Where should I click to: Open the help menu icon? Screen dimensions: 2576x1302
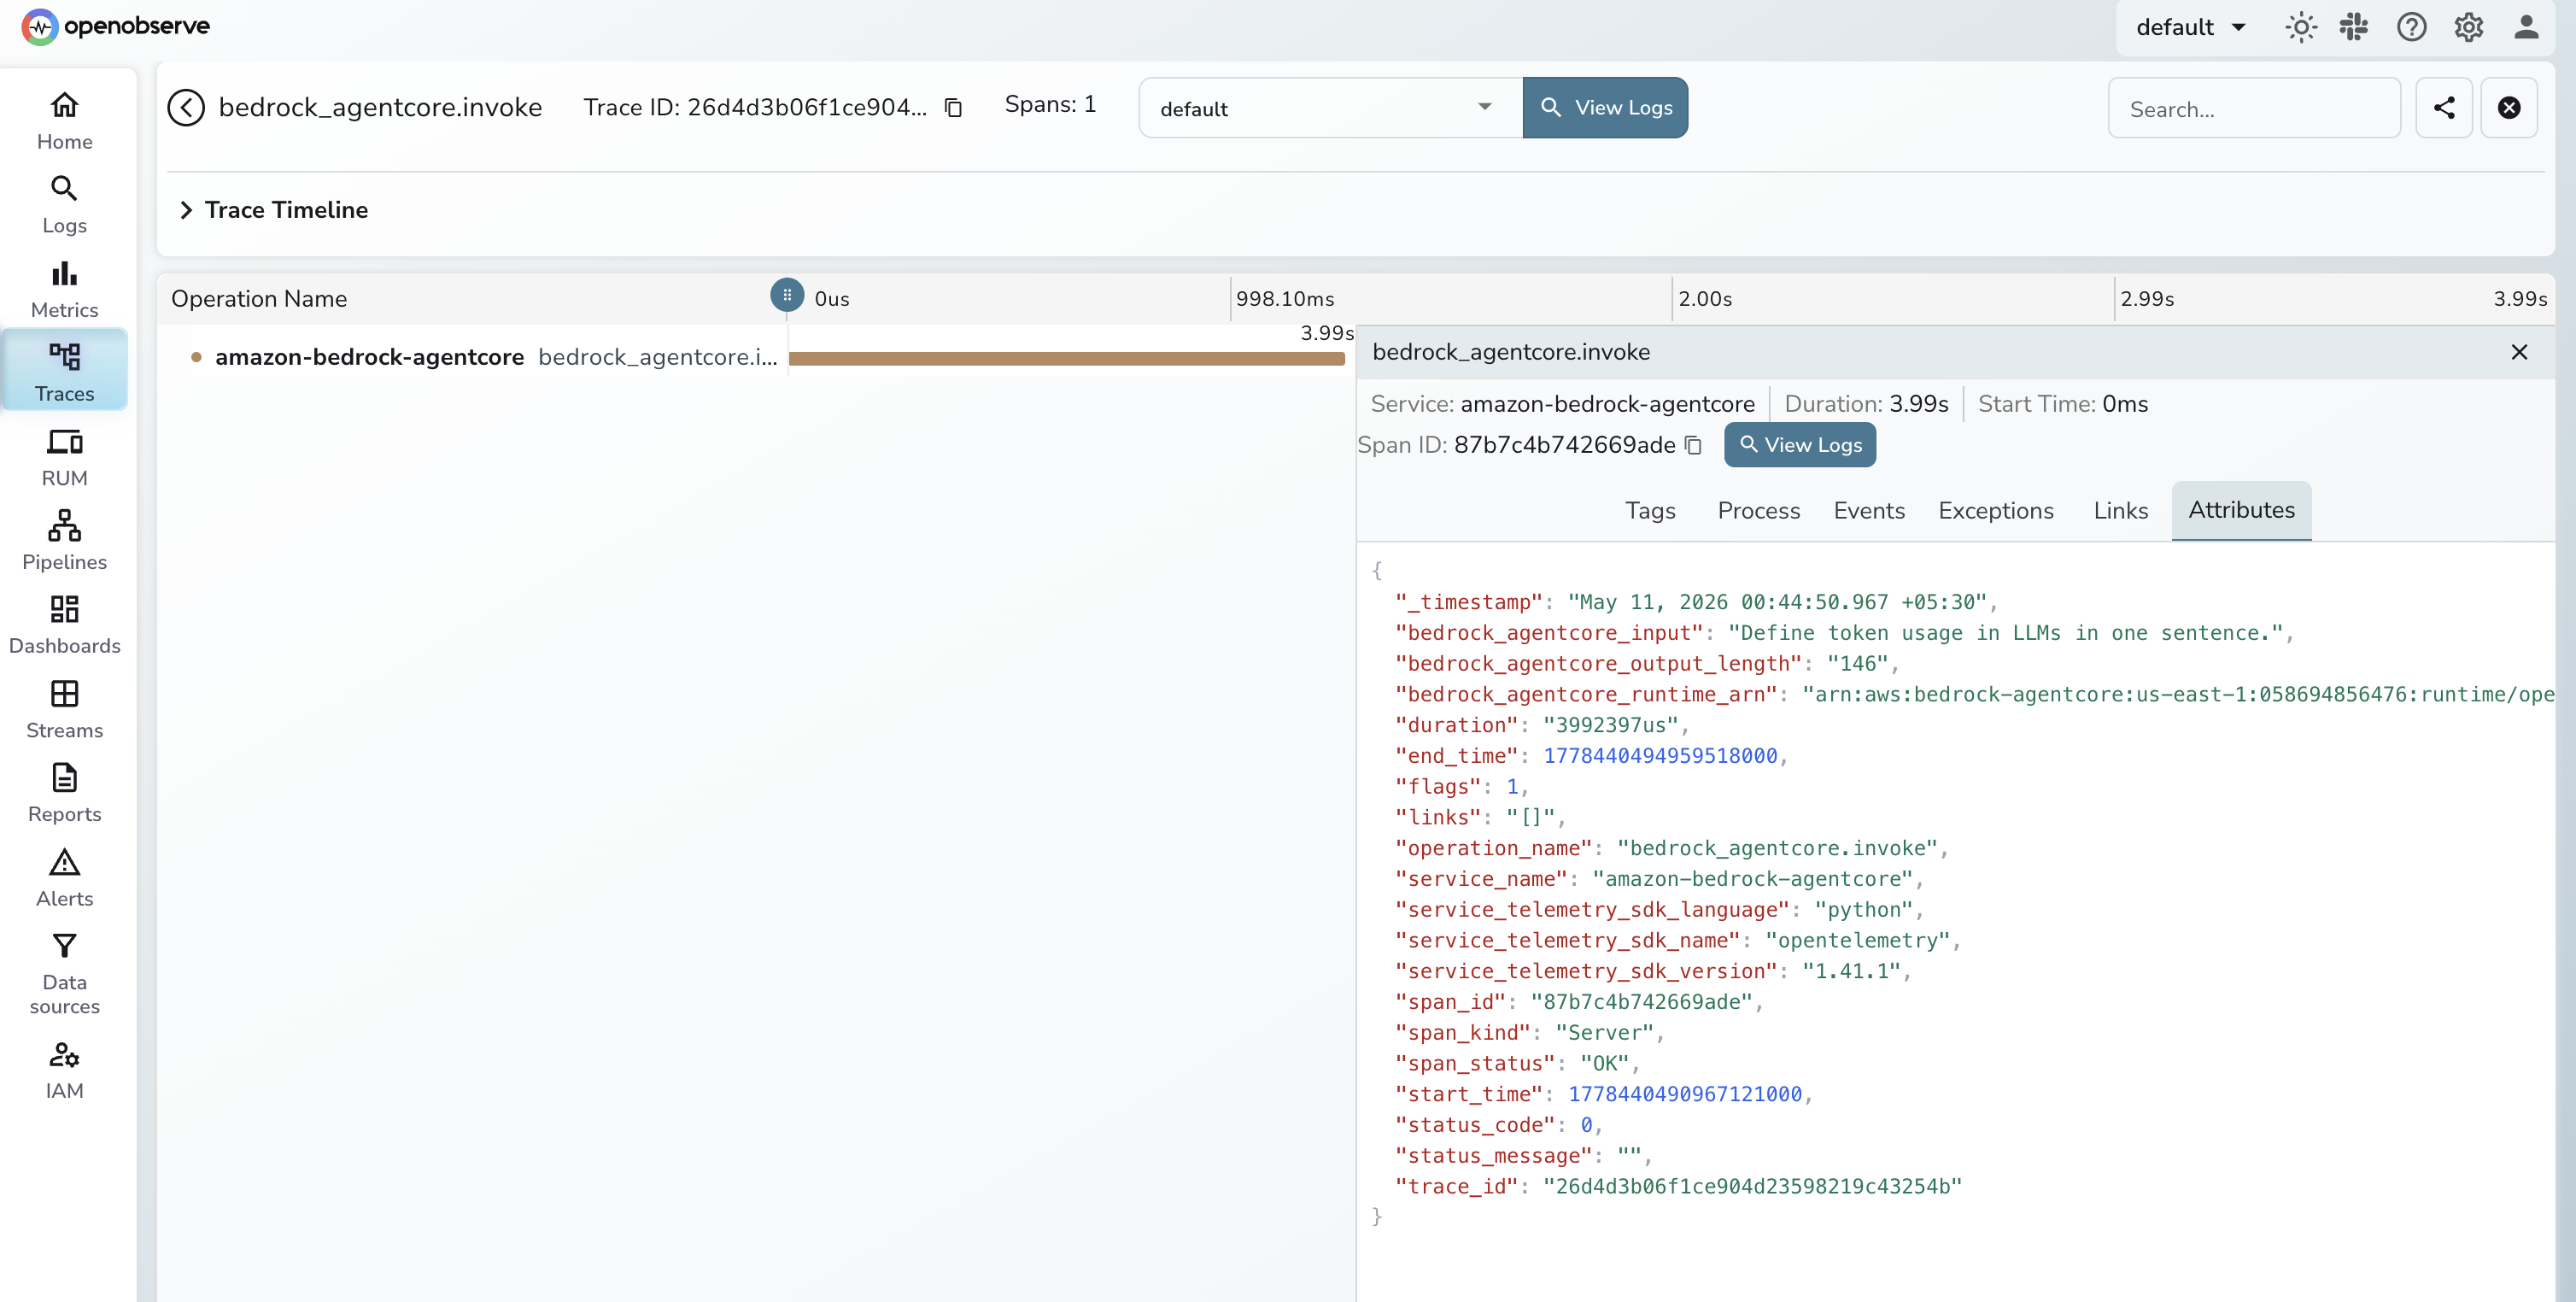(x=2411, y=27)
